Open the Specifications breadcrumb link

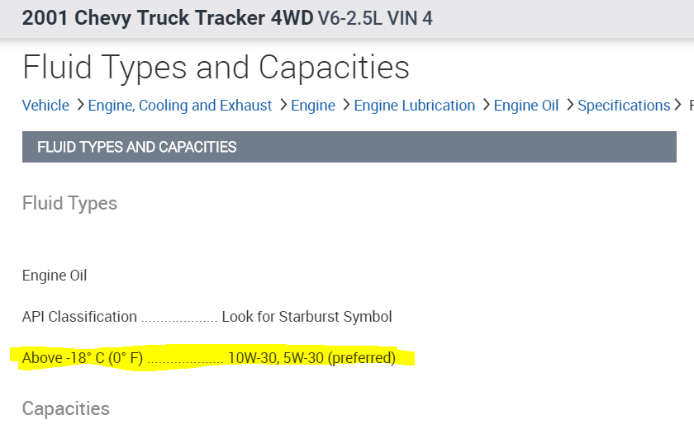(624, 106)
